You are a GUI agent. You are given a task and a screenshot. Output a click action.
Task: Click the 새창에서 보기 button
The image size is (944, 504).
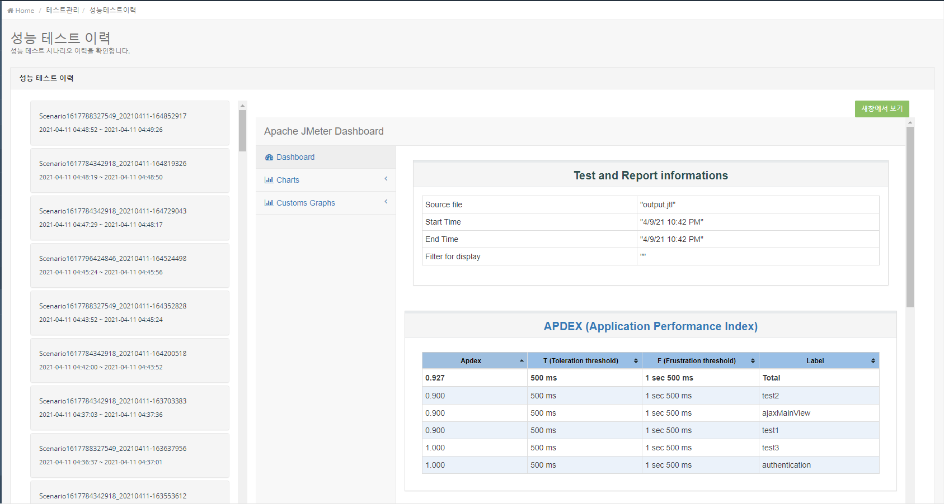[x=882, y=108]
